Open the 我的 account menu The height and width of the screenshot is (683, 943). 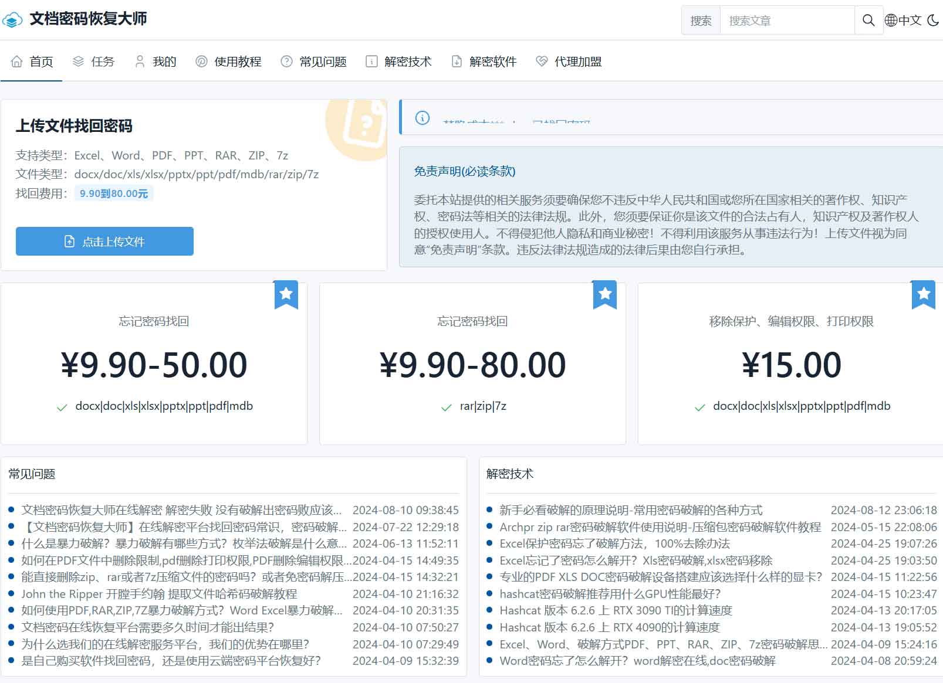[x=156, y=62]
